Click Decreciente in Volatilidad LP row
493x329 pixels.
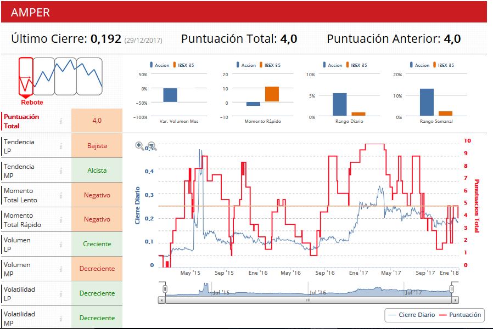point(97,293)
